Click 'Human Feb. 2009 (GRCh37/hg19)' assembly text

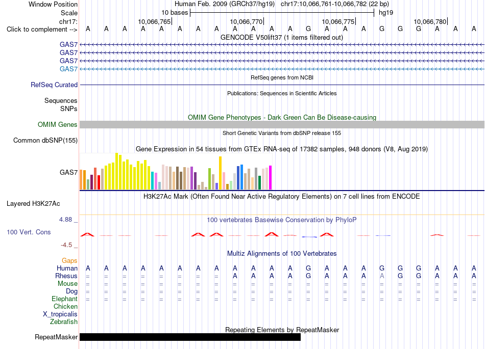coord(225,4)
